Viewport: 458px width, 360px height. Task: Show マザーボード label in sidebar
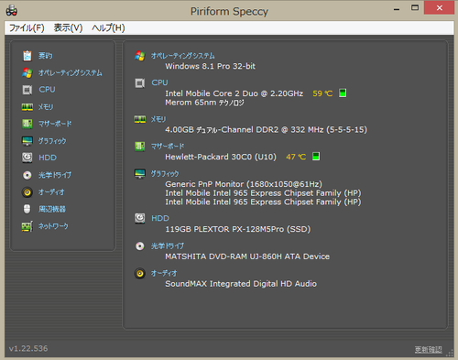coord(55,124)
